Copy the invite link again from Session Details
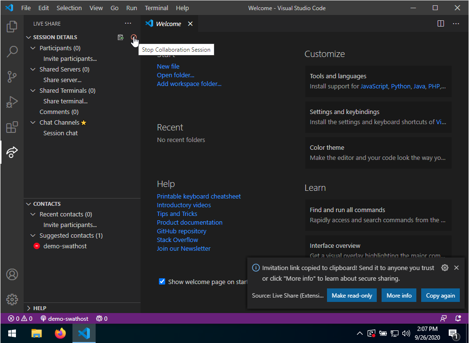Screen dimensions: 469x343 [120, 37]
